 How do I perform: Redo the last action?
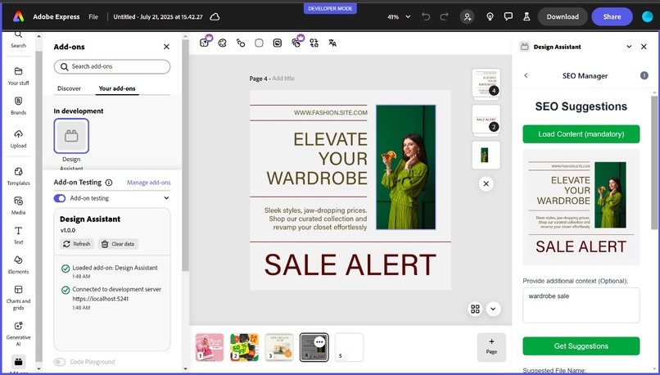[x=444, y=17]
